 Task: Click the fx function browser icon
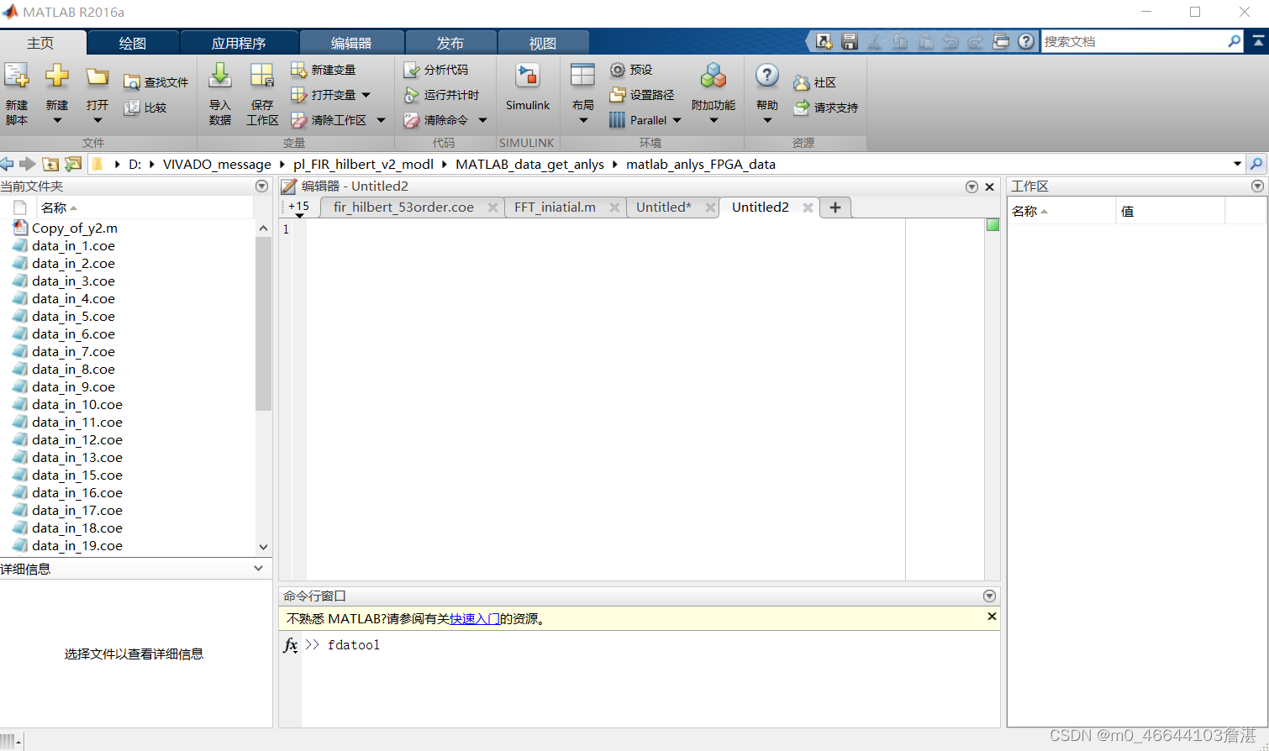click(291, 645)
